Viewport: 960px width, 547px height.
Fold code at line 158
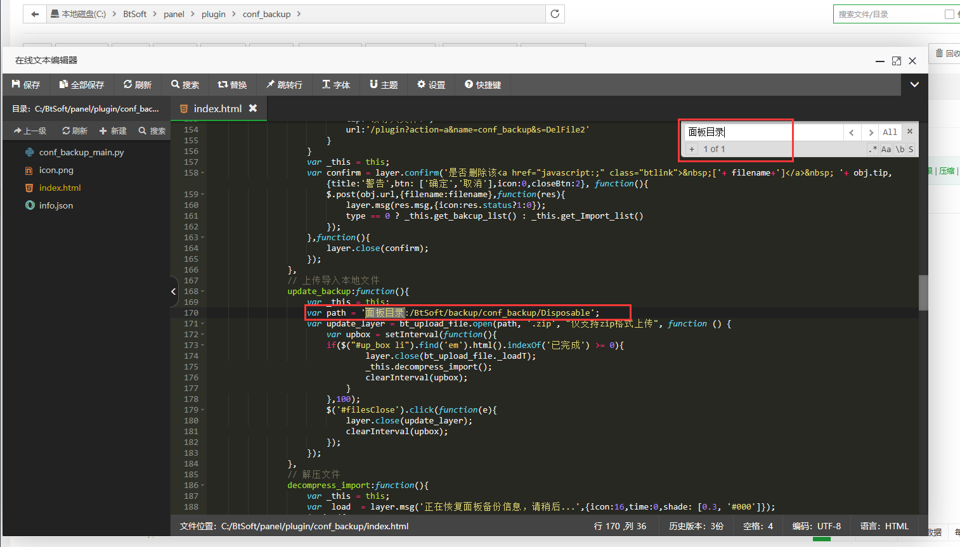pos(202,173)
